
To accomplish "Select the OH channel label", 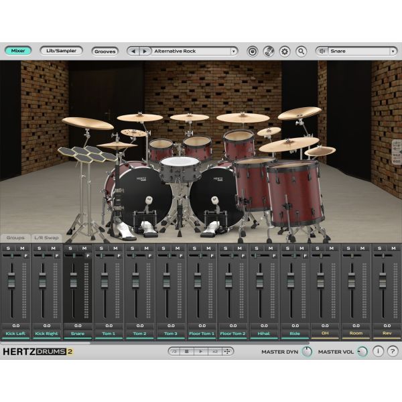I will click(x=325, y=333).
